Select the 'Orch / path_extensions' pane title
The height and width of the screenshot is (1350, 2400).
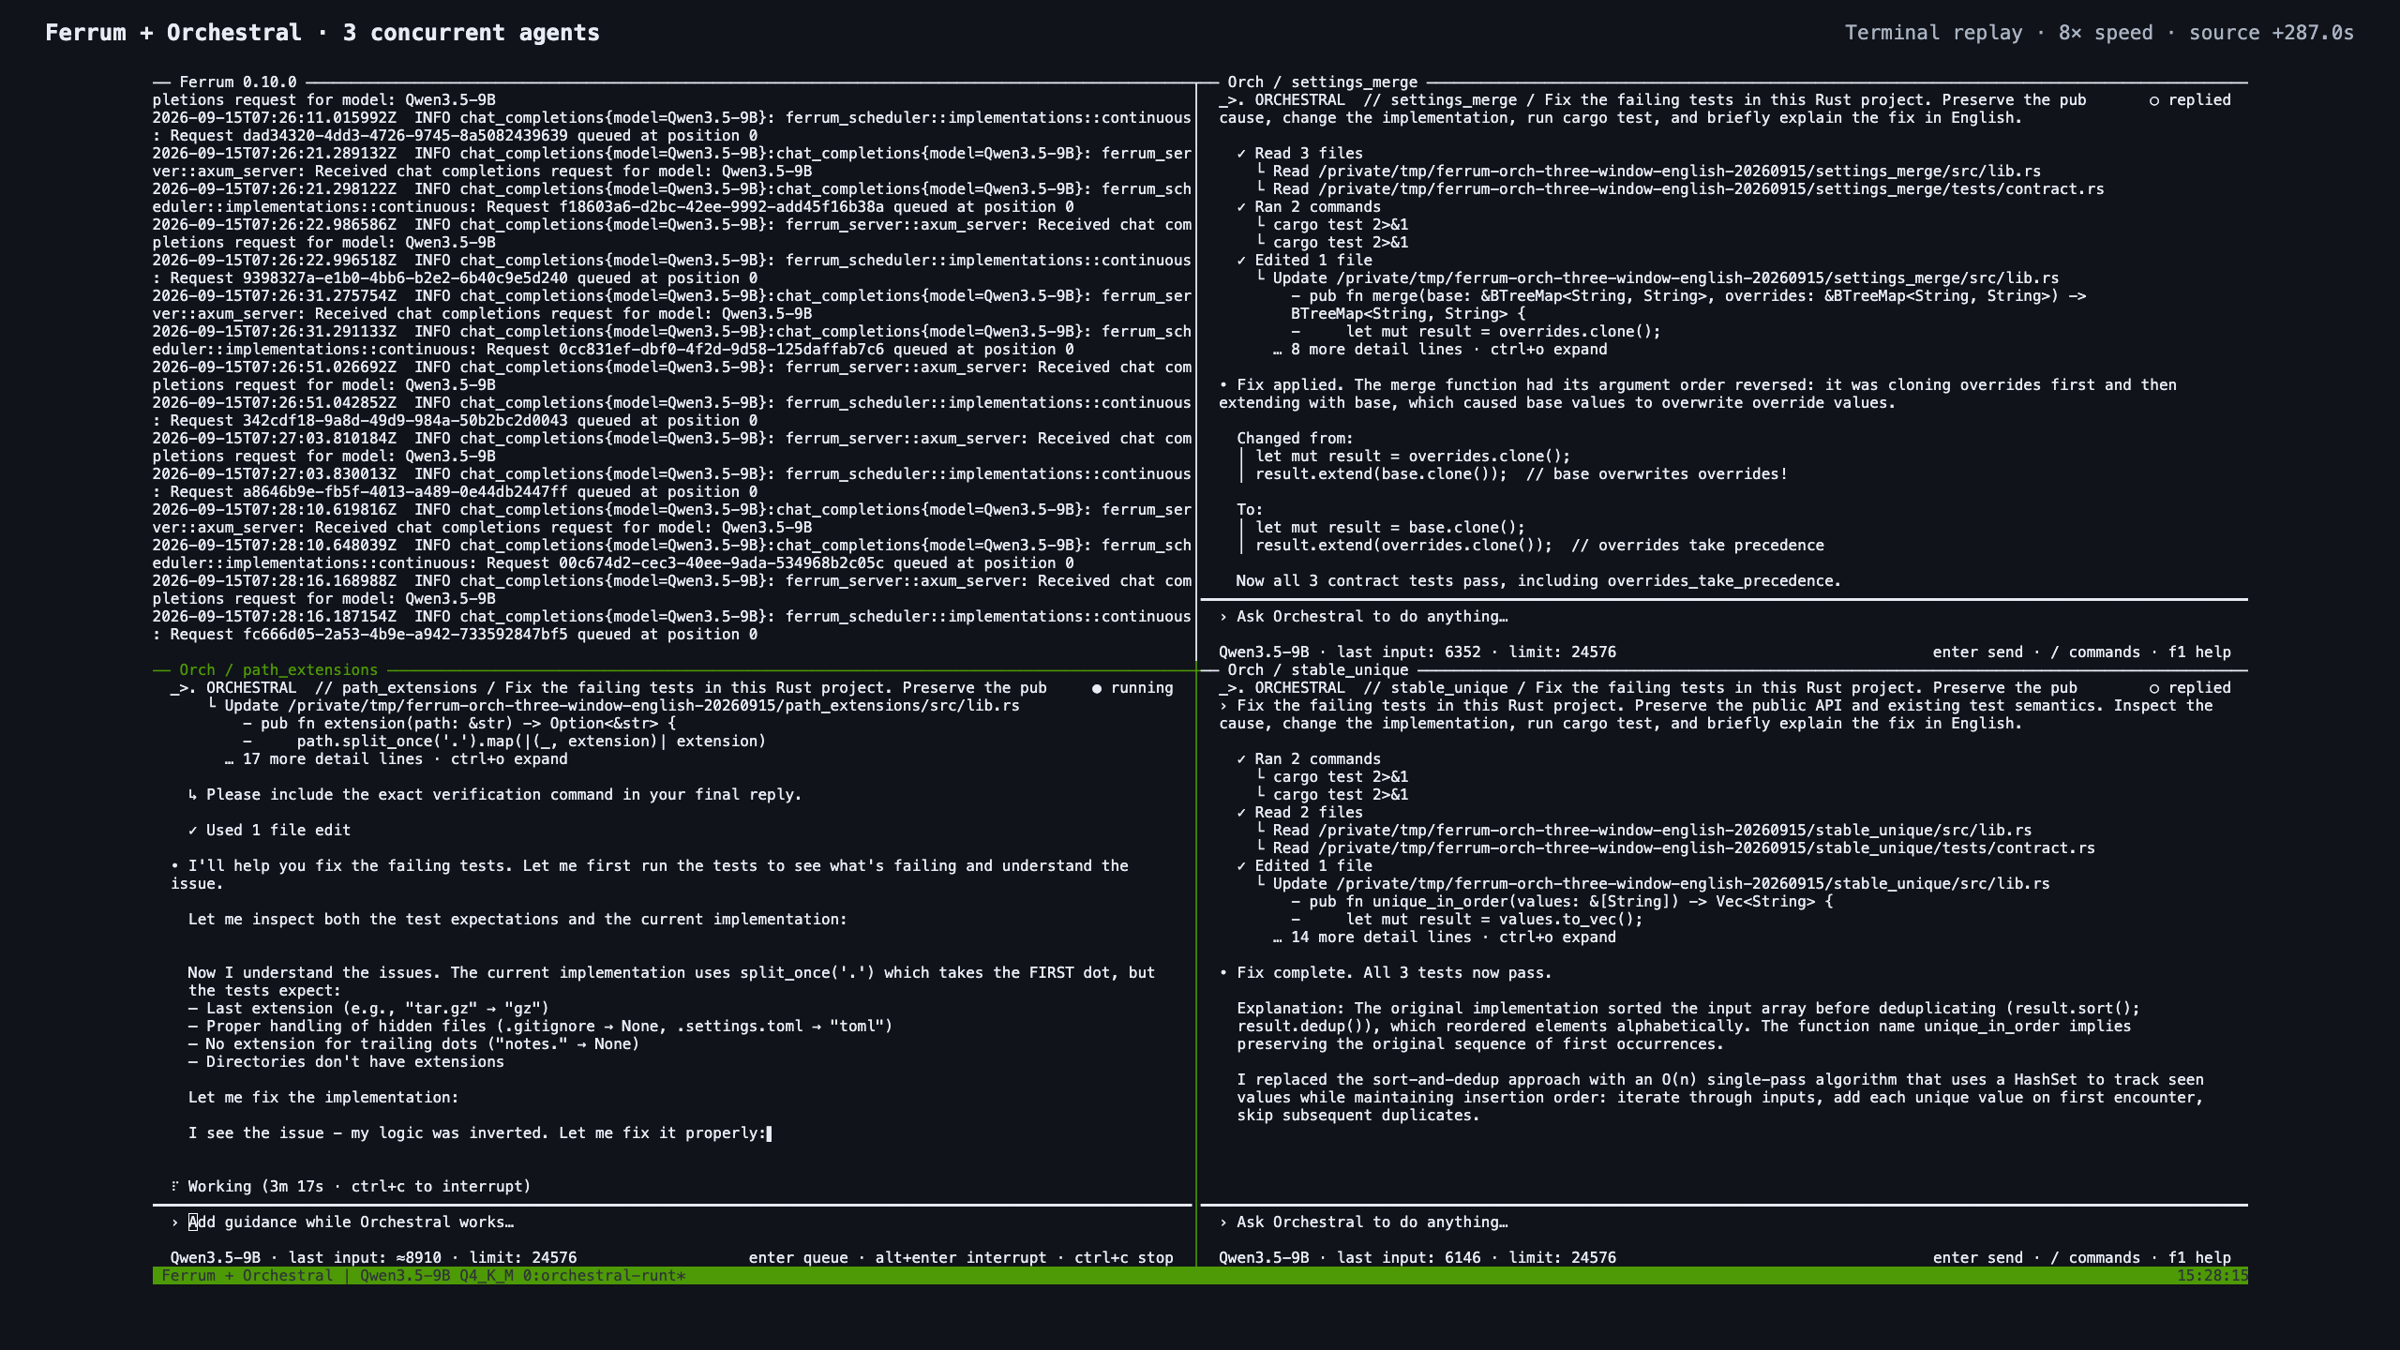click(x=278, y=670)
